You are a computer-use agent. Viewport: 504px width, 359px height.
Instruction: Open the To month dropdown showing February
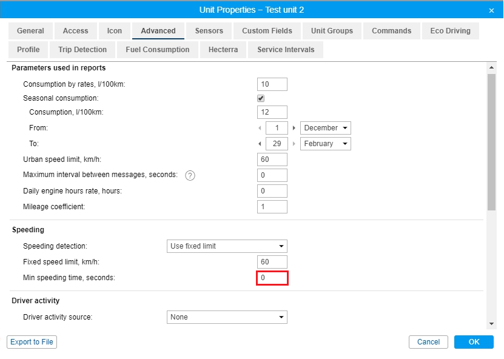(x=326, y=144)
